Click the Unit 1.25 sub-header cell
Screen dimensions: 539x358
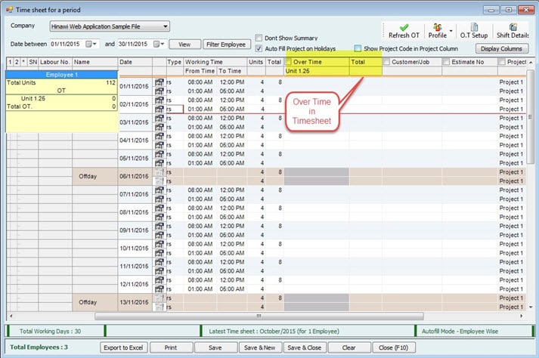(x=317, y=71)
